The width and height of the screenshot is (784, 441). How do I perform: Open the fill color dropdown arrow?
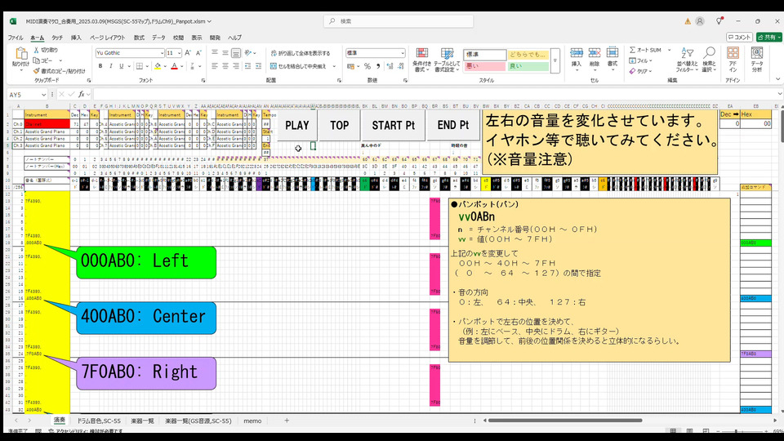(164, 66)
